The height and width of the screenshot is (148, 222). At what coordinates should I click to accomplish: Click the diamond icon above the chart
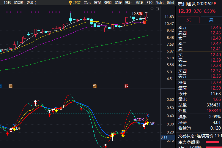pyautogui.click(x=152, y=9)
